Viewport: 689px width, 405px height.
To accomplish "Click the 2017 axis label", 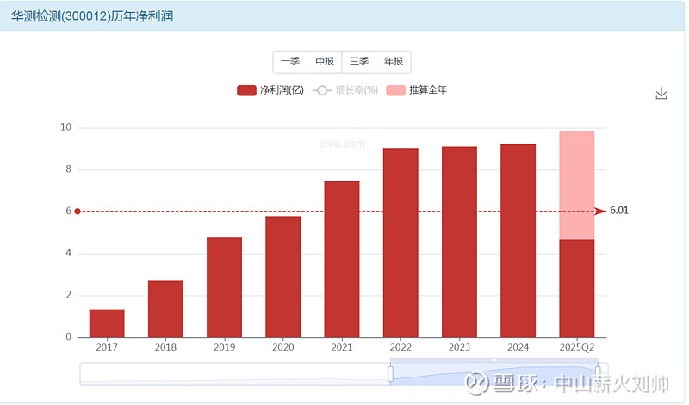I will coord(107,347).
